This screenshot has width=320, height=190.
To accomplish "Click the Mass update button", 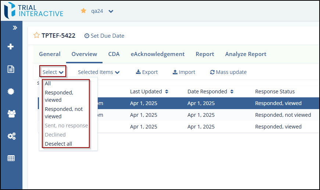I will [x=228, y=72].
